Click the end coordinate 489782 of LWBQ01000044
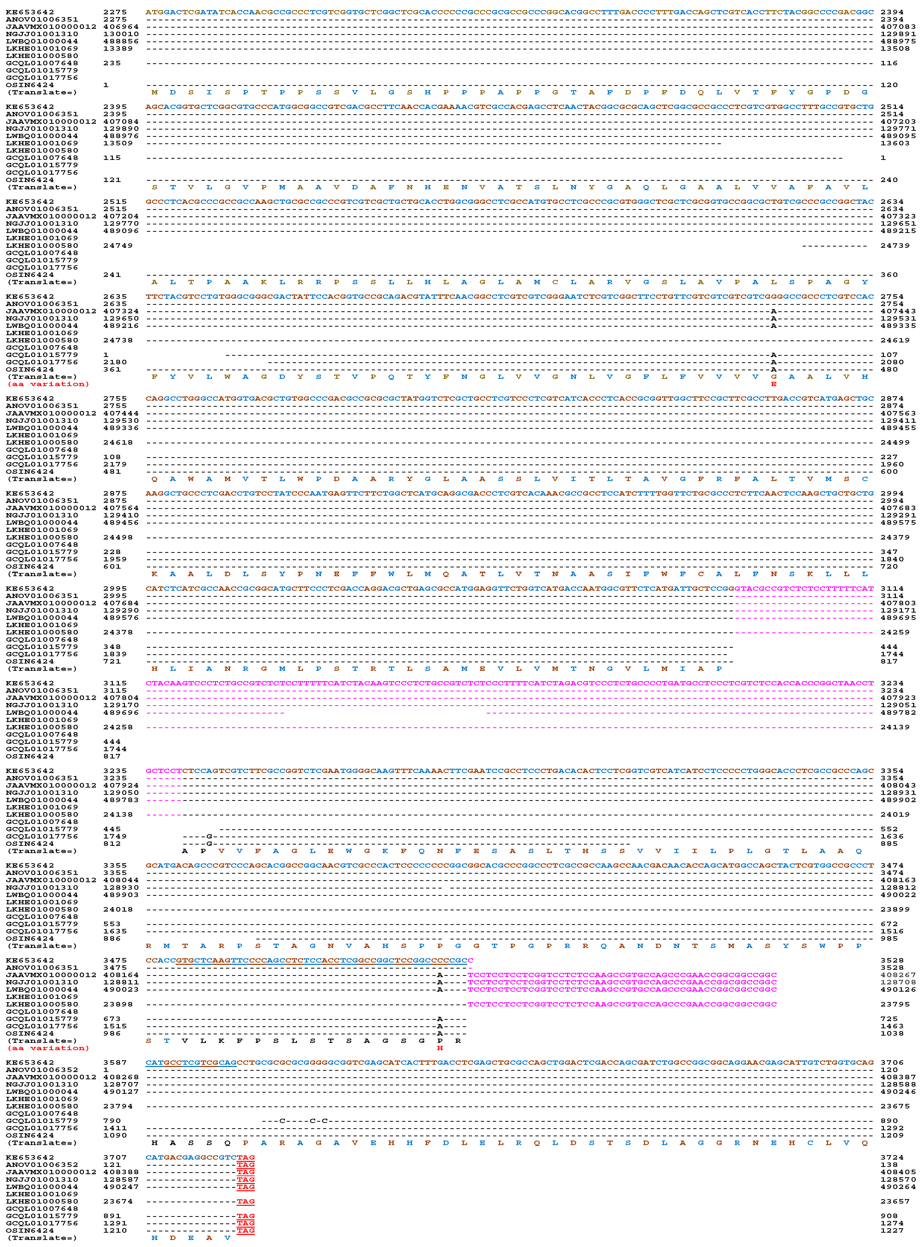This screenshot has width=924, height=1247. (898, 712)
